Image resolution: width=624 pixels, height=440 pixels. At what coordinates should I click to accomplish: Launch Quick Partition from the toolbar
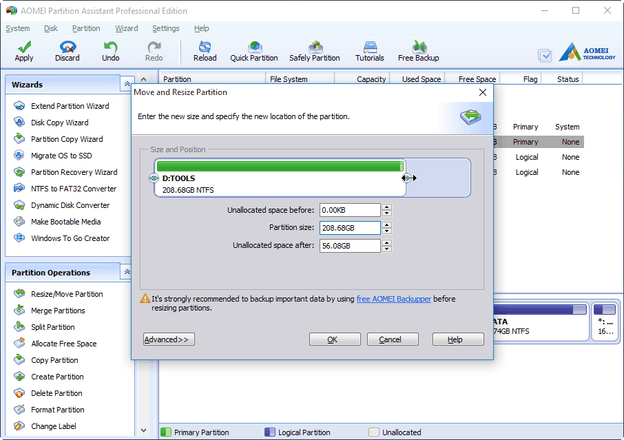(253, 50)
